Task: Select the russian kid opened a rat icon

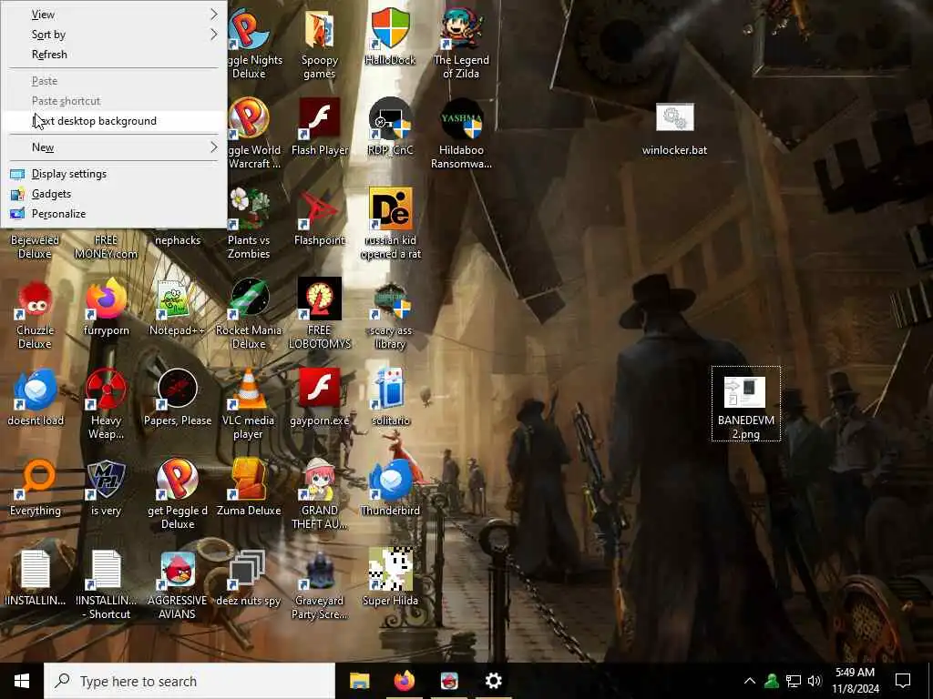Action: (x=390, y=209)
